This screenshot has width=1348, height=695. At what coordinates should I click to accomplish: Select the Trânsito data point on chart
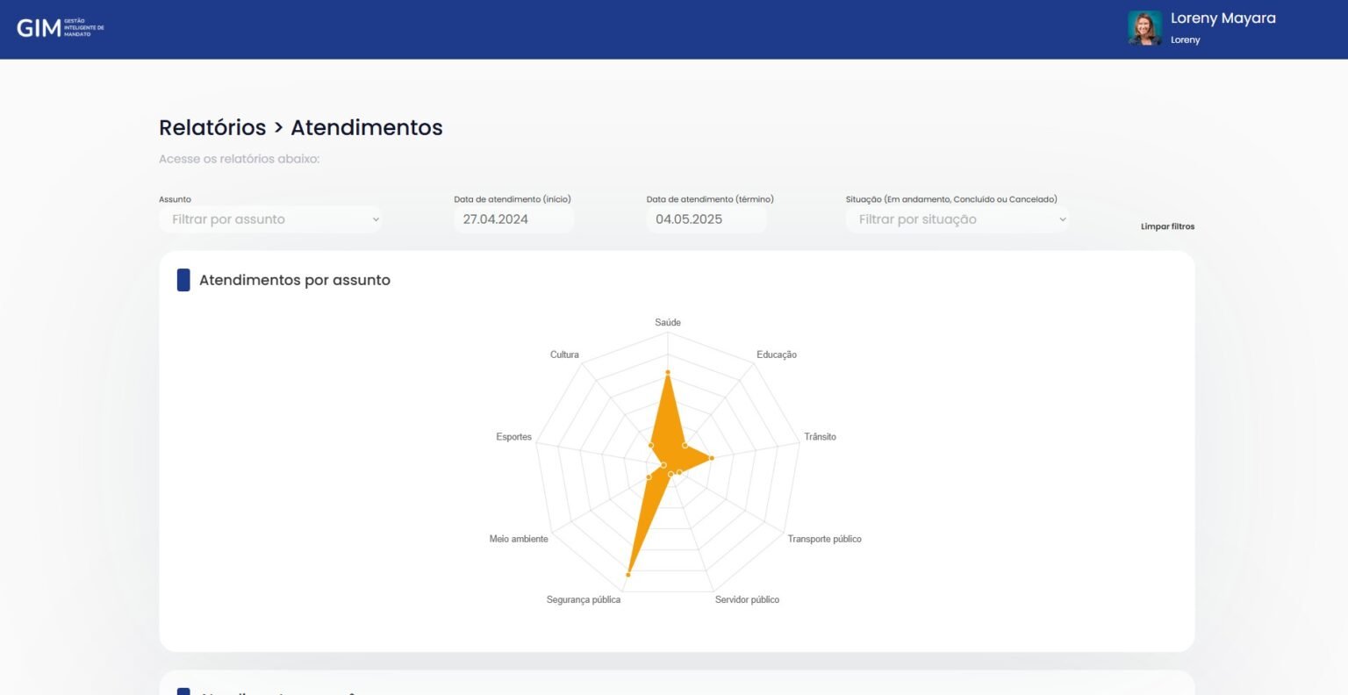[712, 458]
